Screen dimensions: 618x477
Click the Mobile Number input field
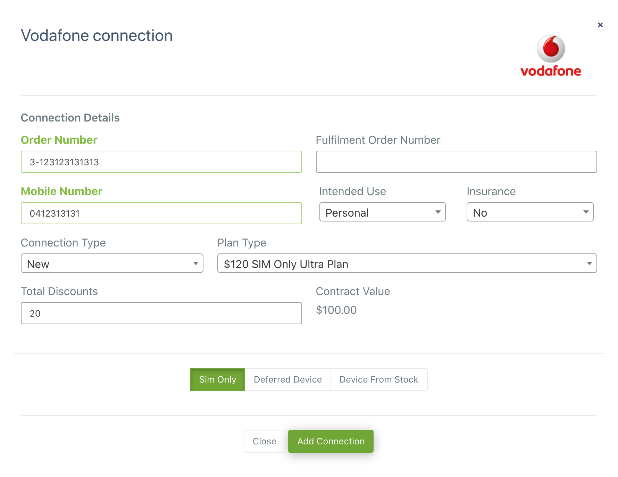click(161, 213)
